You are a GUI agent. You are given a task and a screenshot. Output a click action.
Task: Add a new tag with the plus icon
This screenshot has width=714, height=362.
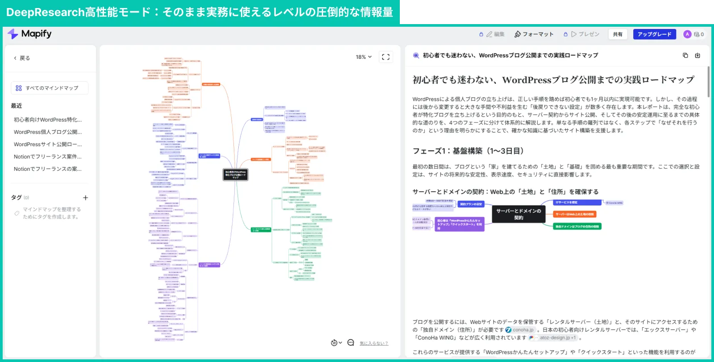click(86, 197)
